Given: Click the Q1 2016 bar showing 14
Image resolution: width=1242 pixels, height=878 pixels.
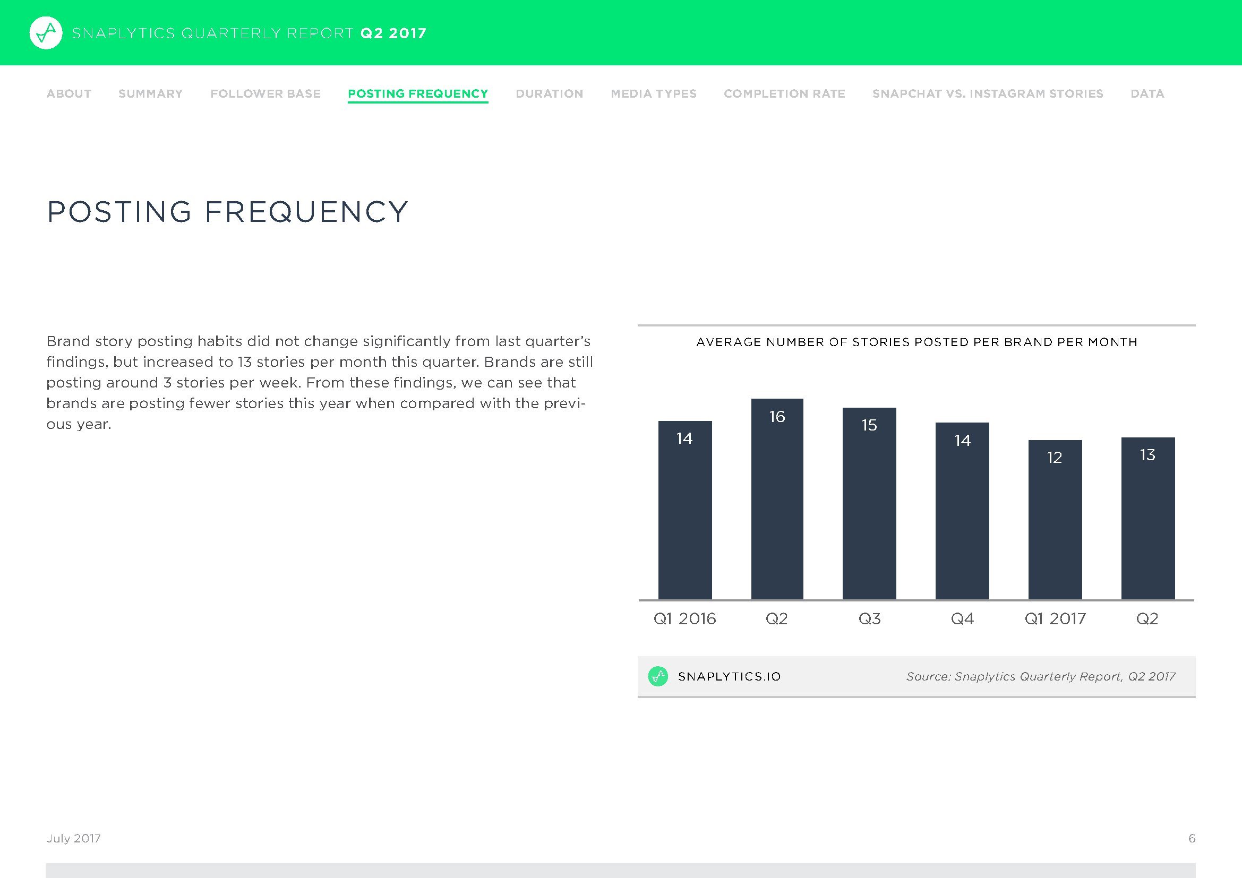Looking at the screenshot, I should 685,510.
